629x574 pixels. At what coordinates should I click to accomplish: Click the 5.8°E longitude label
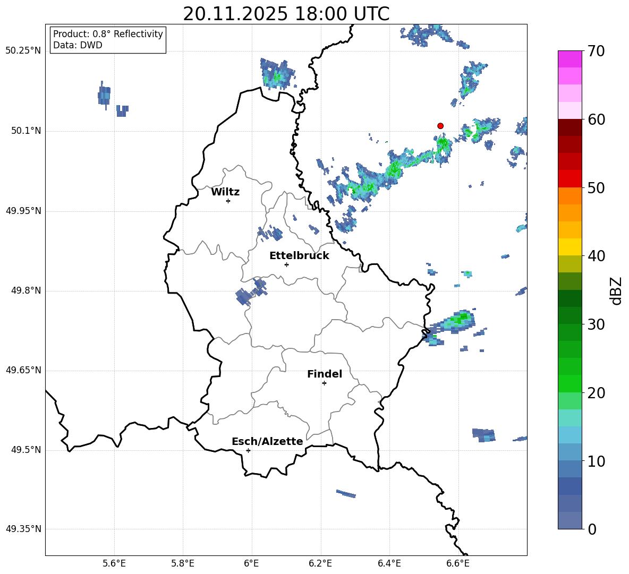pyautogui.click(x=183, y=563)
